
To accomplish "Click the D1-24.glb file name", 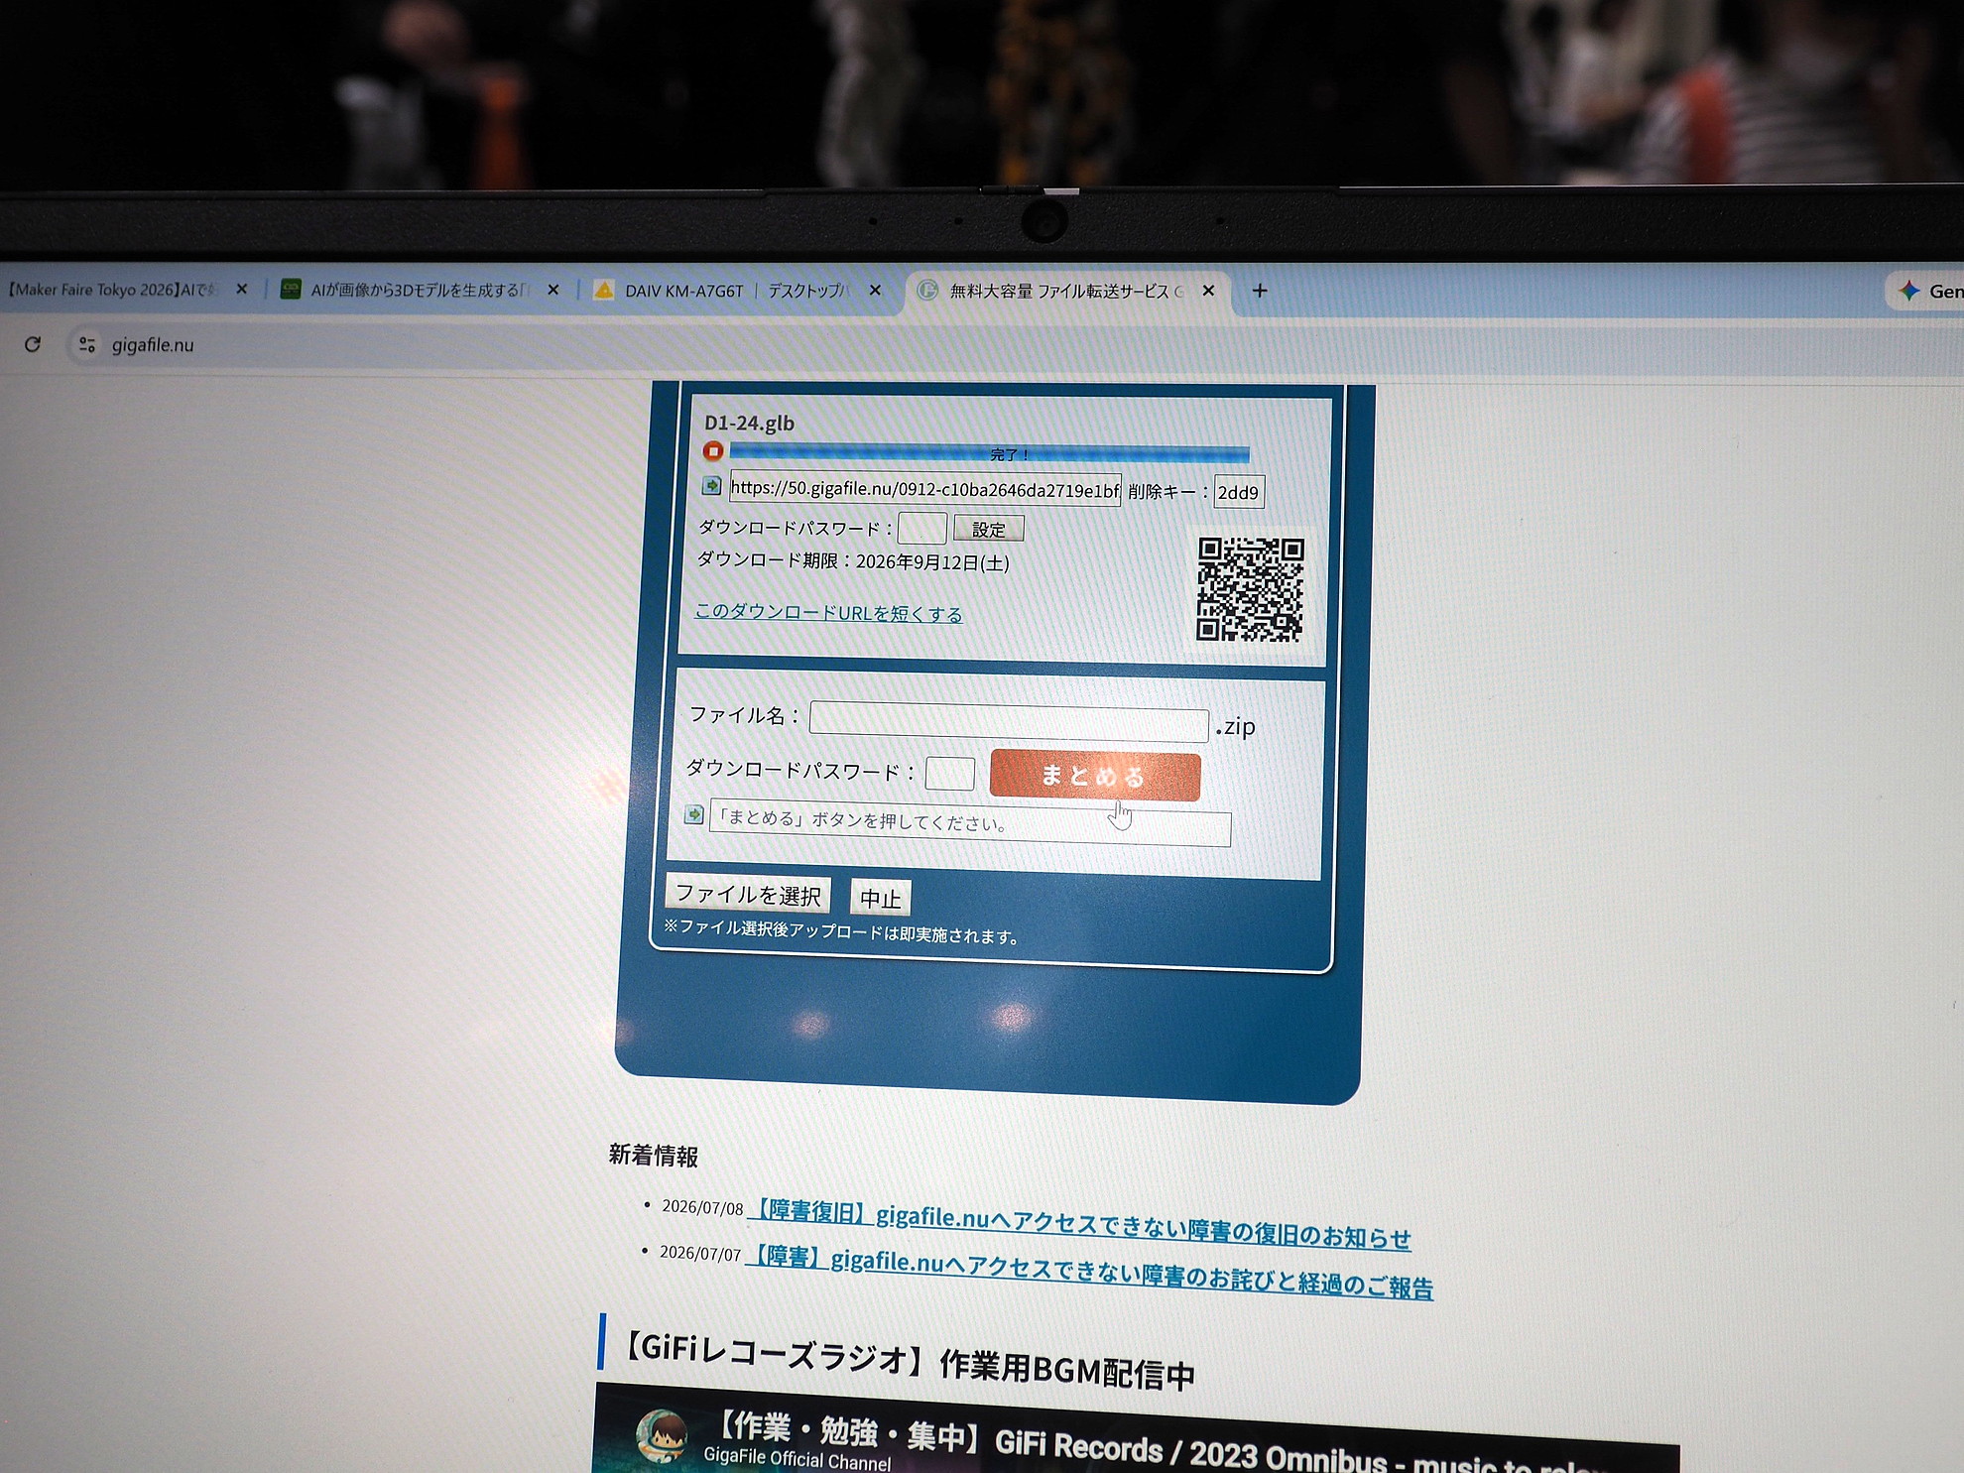I will click(749, 423).
